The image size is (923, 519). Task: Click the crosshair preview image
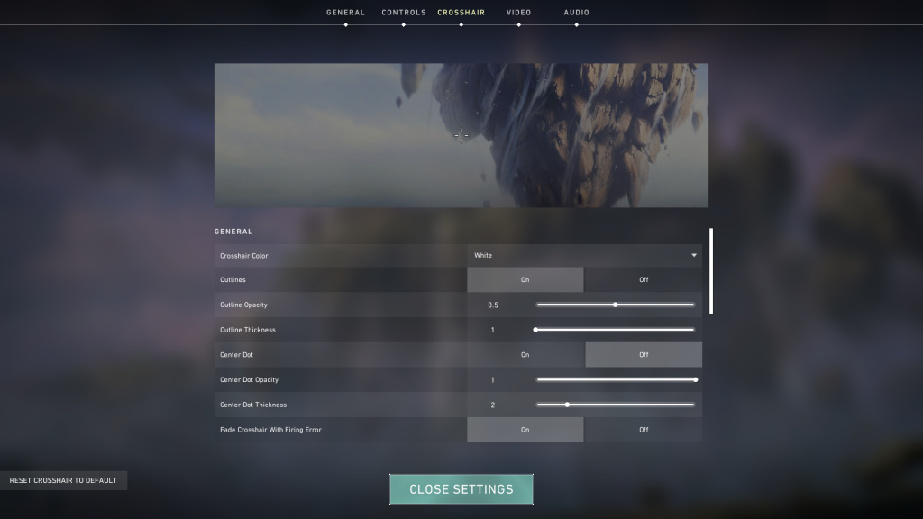tap(461, 135)
